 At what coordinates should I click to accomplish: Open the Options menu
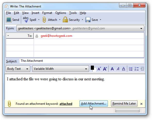coord(61,13)
